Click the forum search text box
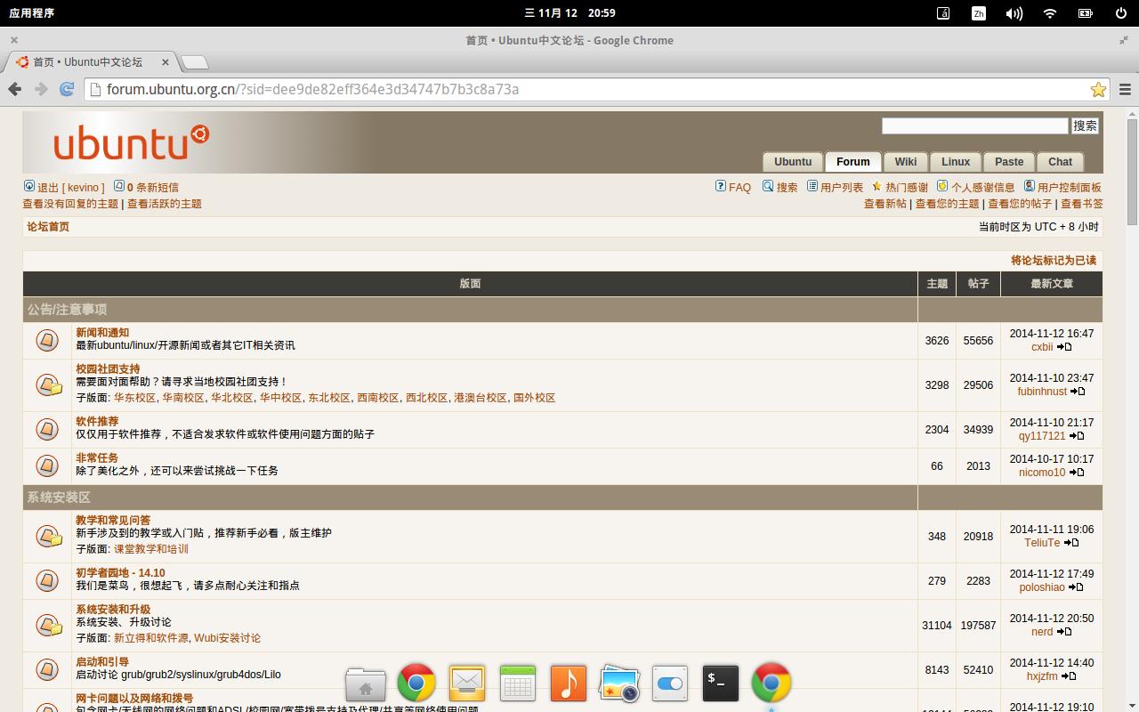 974,125
